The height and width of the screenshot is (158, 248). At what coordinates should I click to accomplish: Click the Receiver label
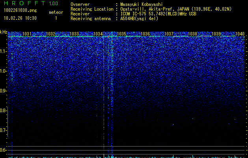(x=80, y=14)
